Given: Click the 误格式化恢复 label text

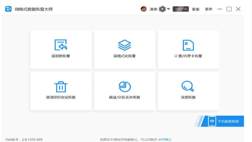Looking at the screenshot, I should (x=125, y=56).
